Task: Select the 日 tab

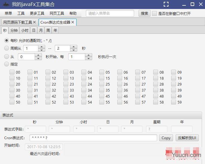Action: coord(34,30)
